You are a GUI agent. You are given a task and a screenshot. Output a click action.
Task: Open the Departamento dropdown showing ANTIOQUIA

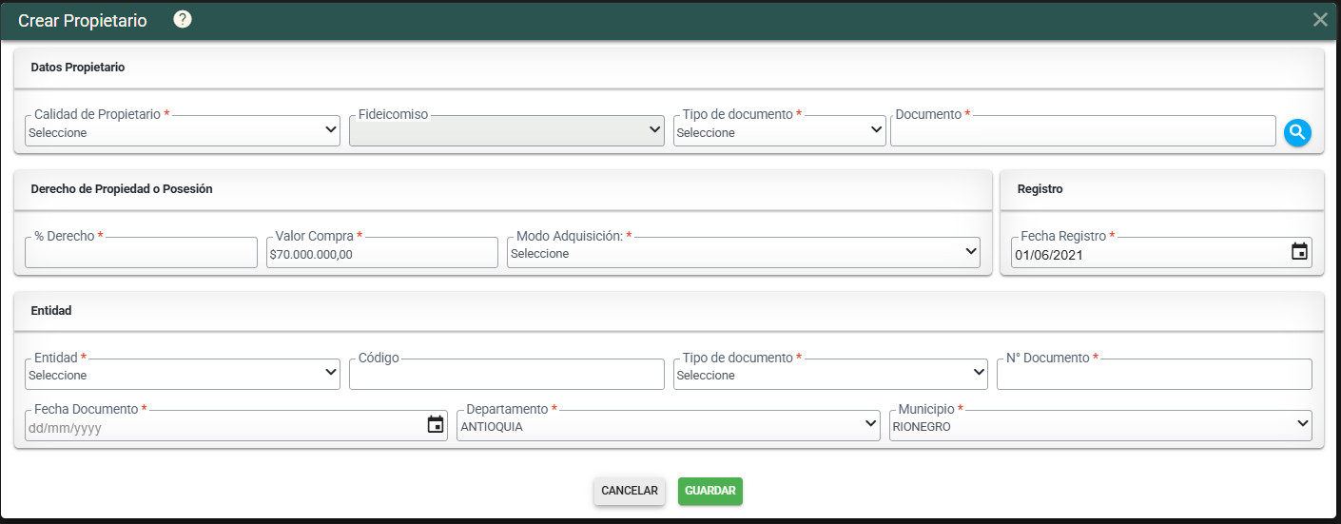click(x=669, y=425)
